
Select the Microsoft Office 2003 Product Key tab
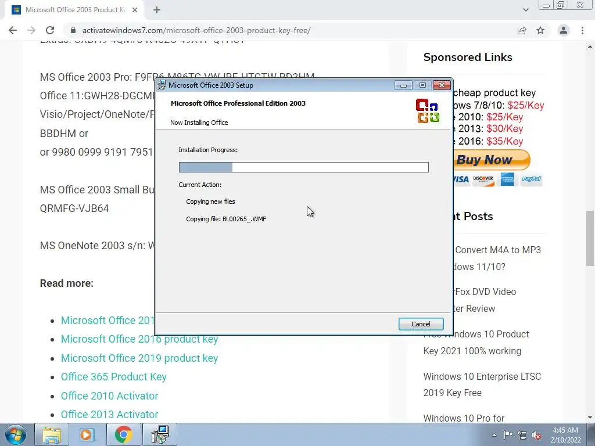(74, 10)
